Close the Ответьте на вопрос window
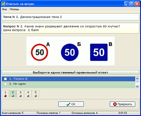The width and height of the screenshot is (141, 116). point(137,4)
